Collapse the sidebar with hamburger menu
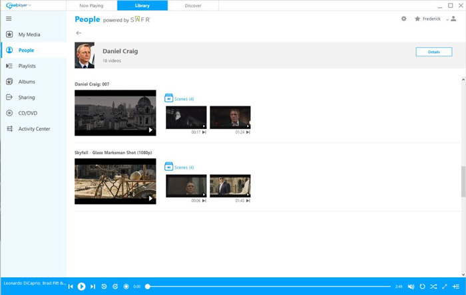The width and height of the screenshot is (466, 295). pyautogui.click(x=9, y=19)
